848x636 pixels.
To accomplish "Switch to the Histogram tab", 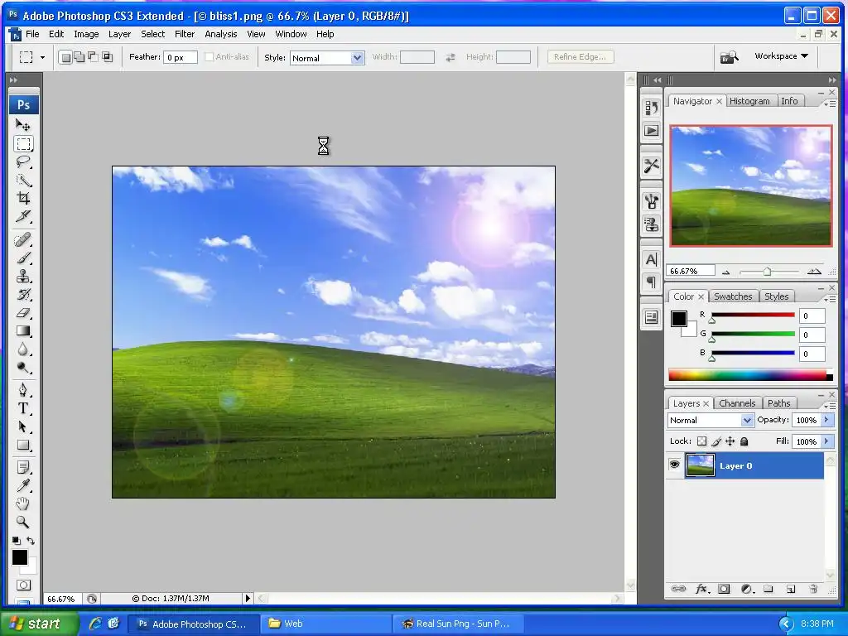I will click(x=749, y=101).
